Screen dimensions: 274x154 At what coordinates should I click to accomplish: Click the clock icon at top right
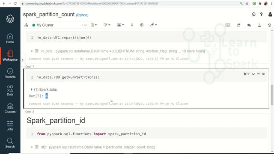(254, 15)
